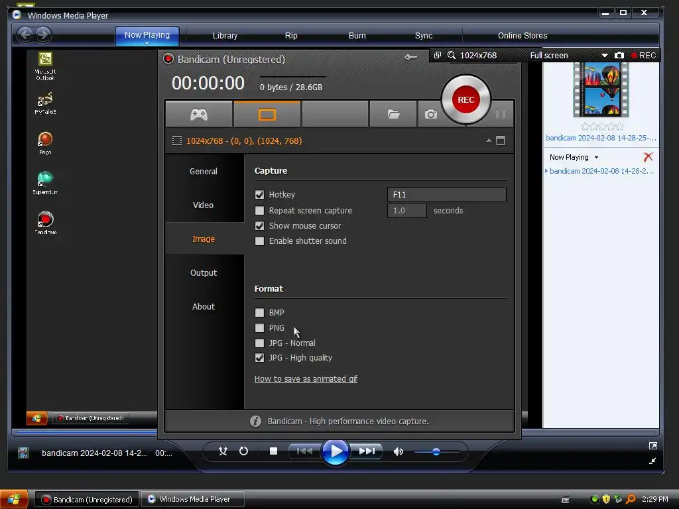The width and height of the screenshot is (679, 509).
Task: Switch to Windows Media Player taskbar button
Action: [193, 499]
